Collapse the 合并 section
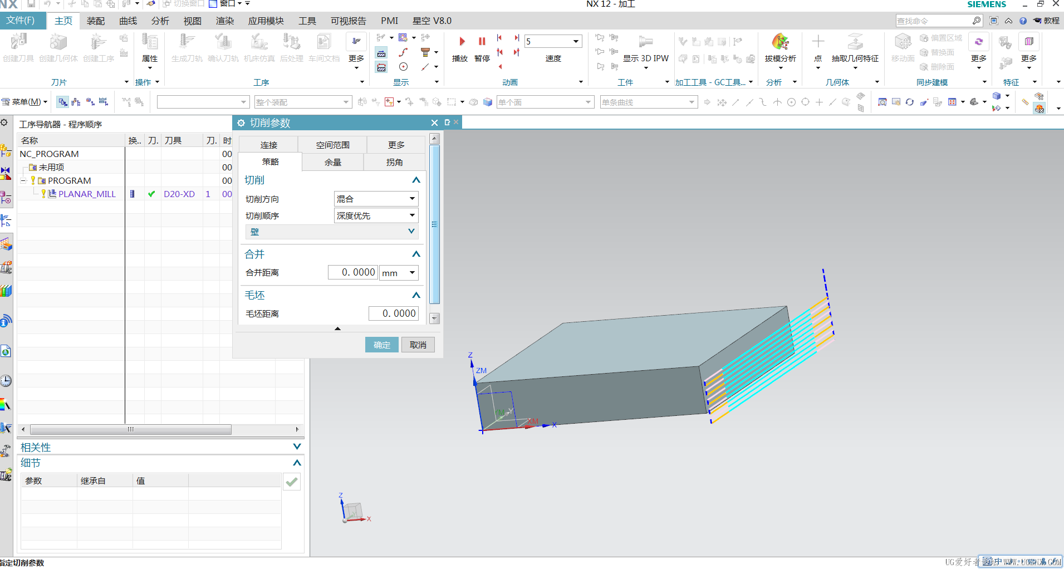 click(x=416, y=254)
